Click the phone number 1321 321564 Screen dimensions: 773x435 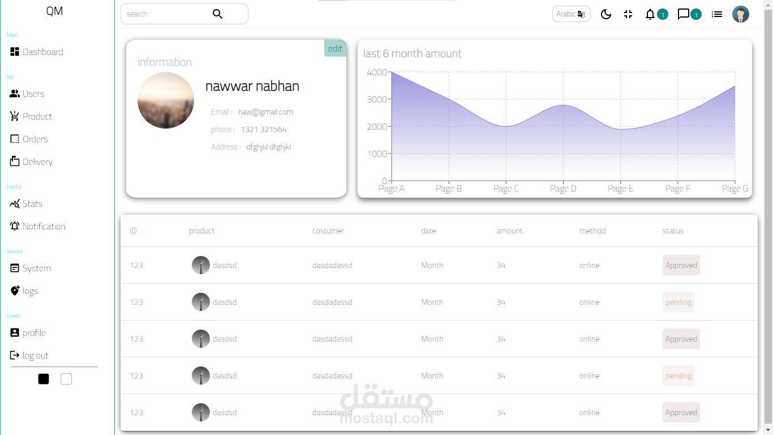click(264, 130)
